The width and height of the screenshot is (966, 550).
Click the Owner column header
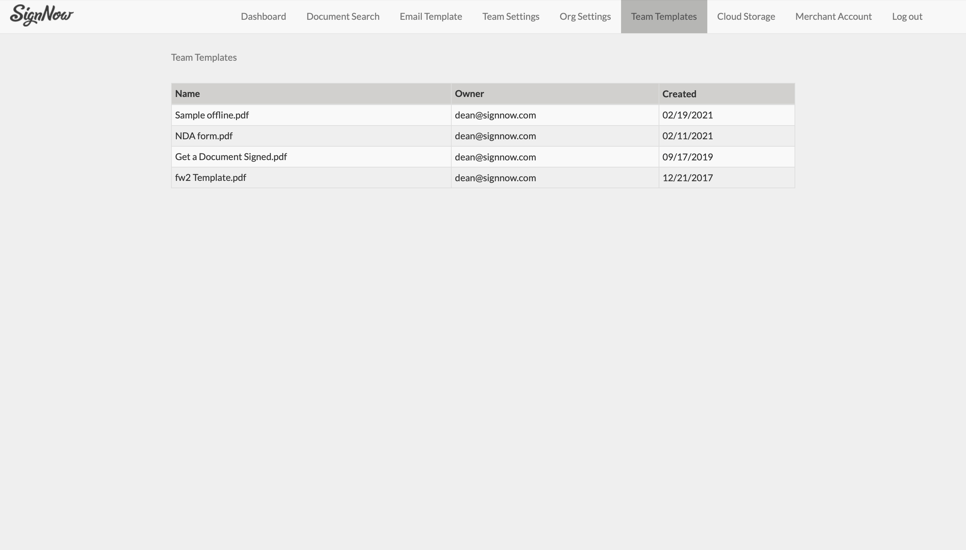(x=469, y=94)
